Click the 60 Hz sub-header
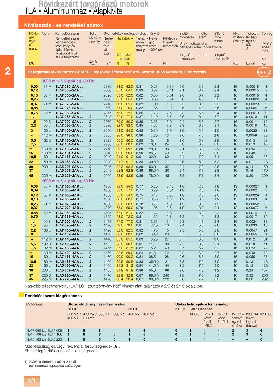Viewport: 275px width, 387px height. [x=133, y=309]
